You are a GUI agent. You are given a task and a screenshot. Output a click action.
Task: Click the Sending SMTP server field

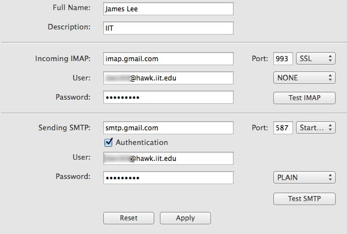coord(168,128)
